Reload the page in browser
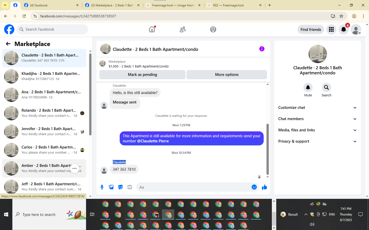The height and width of the screenshot is (230, 369). click(24, 16)
